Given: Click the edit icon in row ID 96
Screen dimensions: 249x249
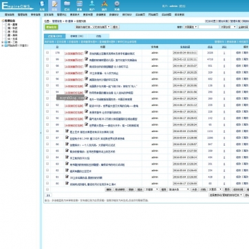Looking at the screenshot, I should [87, 78].
